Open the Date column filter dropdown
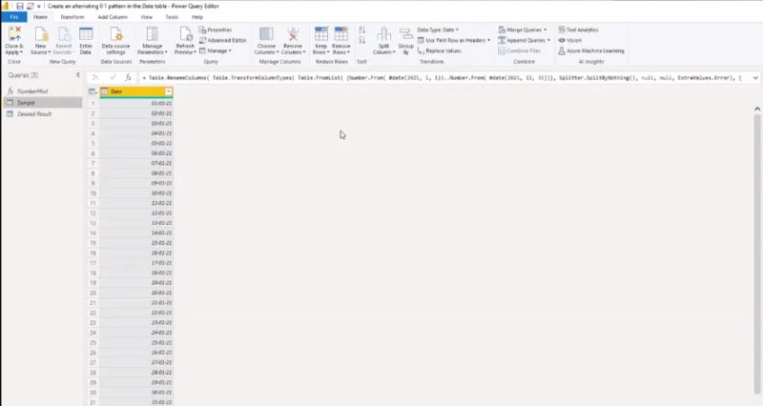The height and width of the screenshot is (406, 763). [x=169, y=91]
